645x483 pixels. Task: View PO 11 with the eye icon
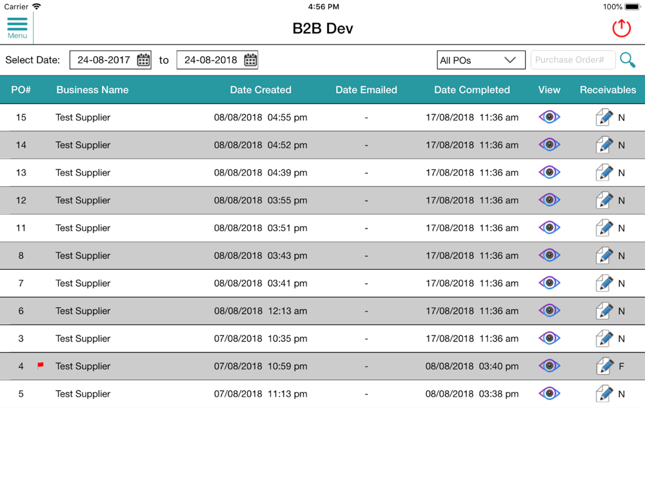click(x=549, y=227)
